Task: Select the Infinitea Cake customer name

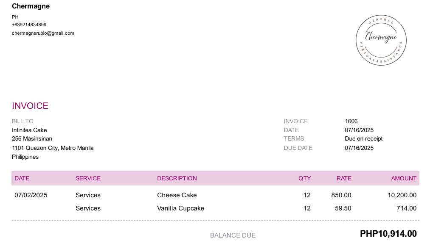Action: pyautogui.click(x=29, y=130)
